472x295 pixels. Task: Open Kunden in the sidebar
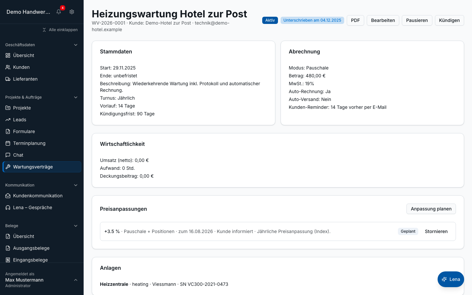(42, 67)
